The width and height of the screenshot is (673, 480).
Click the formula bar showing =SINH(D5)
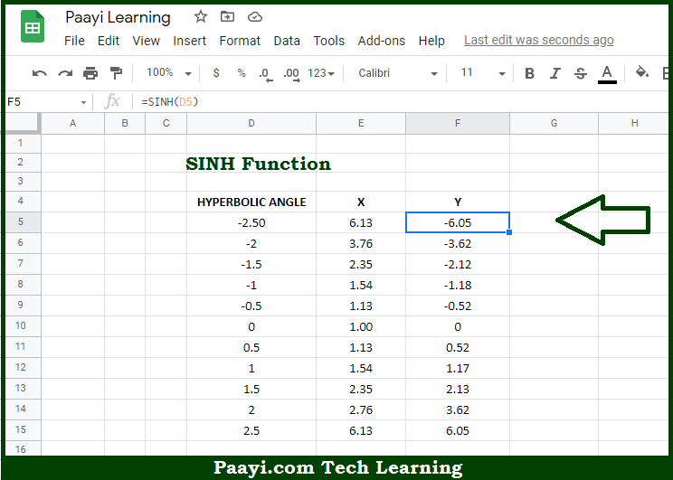point(403,102)
